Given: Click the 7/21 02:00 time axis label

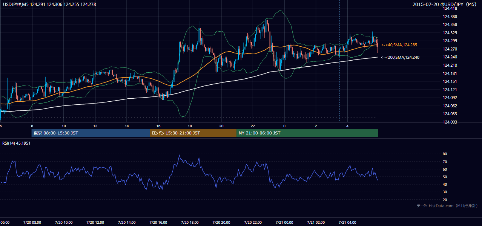Looking at the screenshot, I should point(316,223).
